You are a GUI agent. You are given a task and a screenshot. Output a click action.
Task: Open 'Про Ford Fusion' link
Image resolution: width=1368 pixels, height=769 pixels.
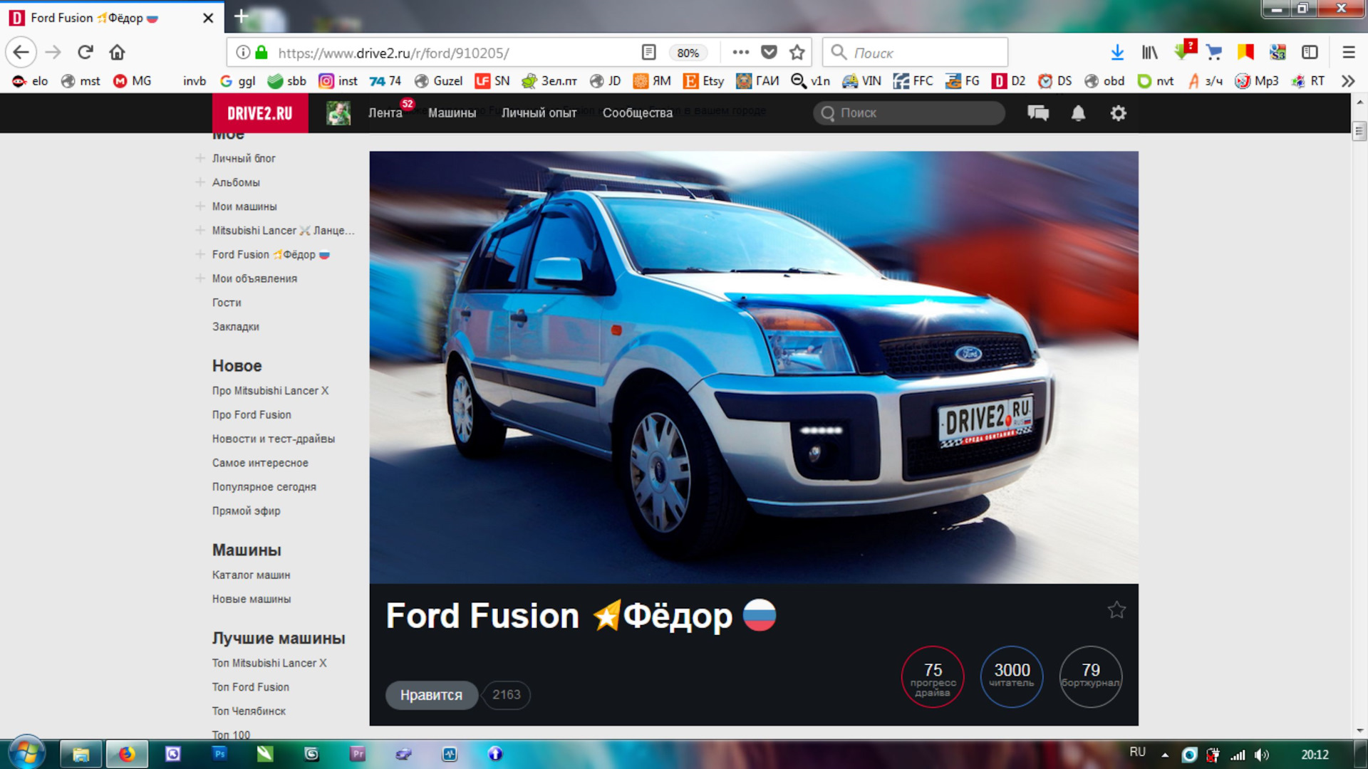tap(252, 414)
